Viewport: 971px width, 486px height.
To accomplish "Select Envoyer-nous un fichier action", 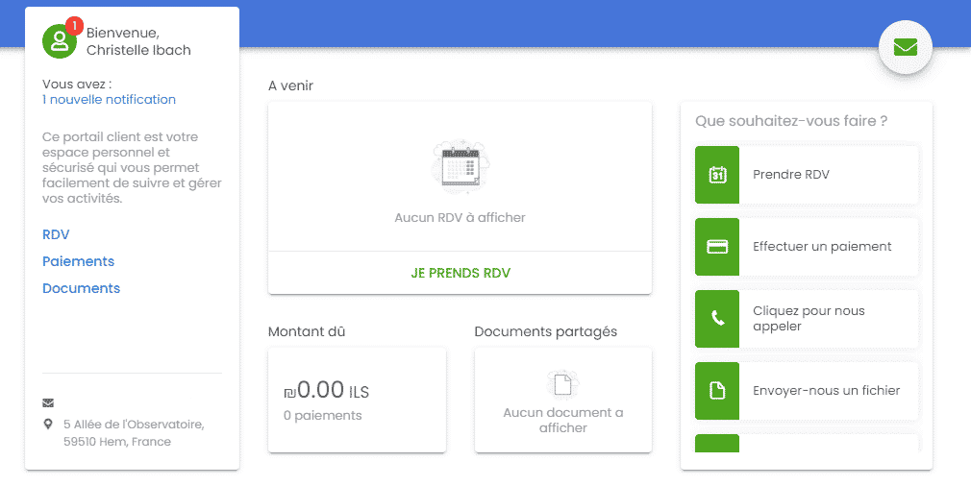I will point(807,391).
